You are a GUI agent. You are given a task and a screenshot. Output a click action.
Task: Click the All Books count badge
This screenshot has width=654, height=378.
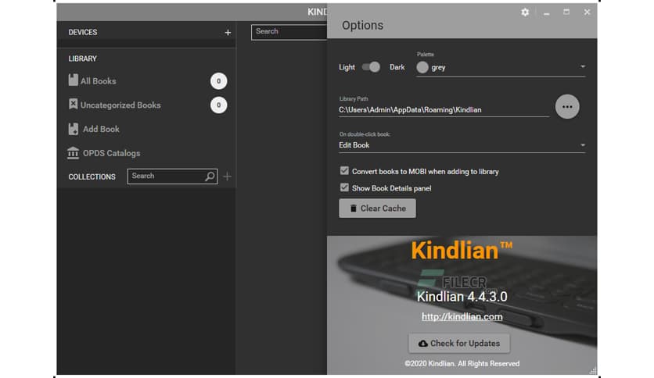pos(218,81)
